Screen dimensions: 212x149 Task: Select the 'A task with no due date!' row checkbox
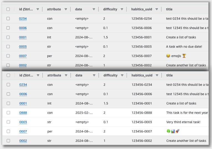pos(8,46)
